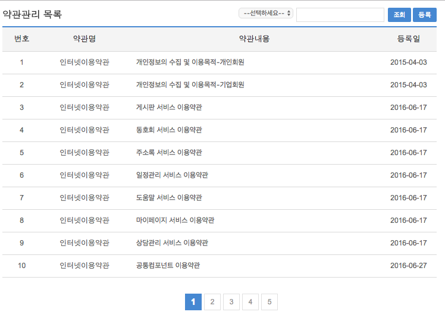Open the 선택하세요 search condition dropdown

coord(265,13)
